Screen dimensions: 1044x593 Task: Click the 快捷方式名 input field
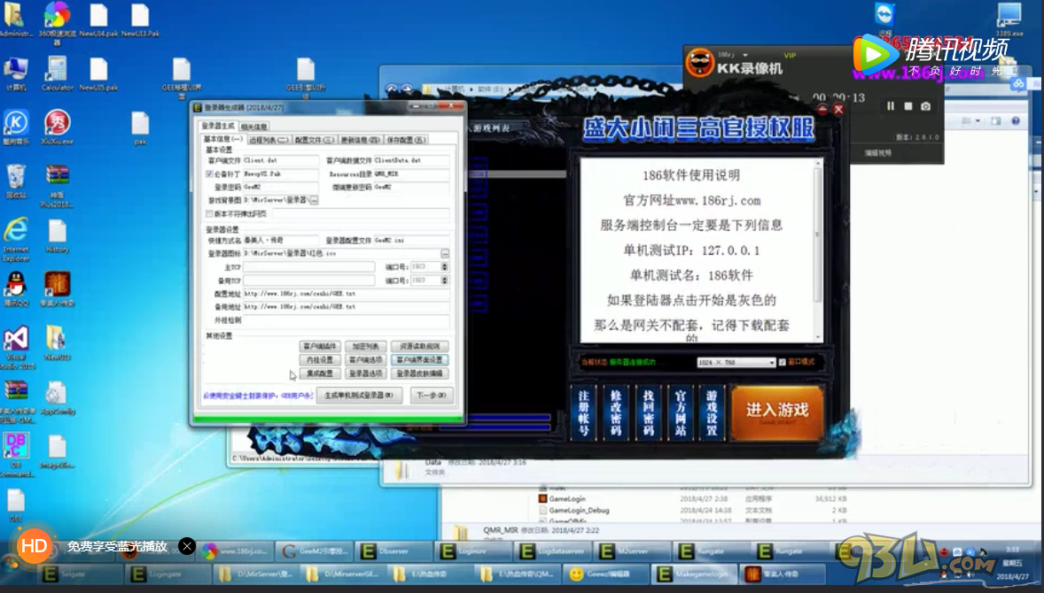281,240
